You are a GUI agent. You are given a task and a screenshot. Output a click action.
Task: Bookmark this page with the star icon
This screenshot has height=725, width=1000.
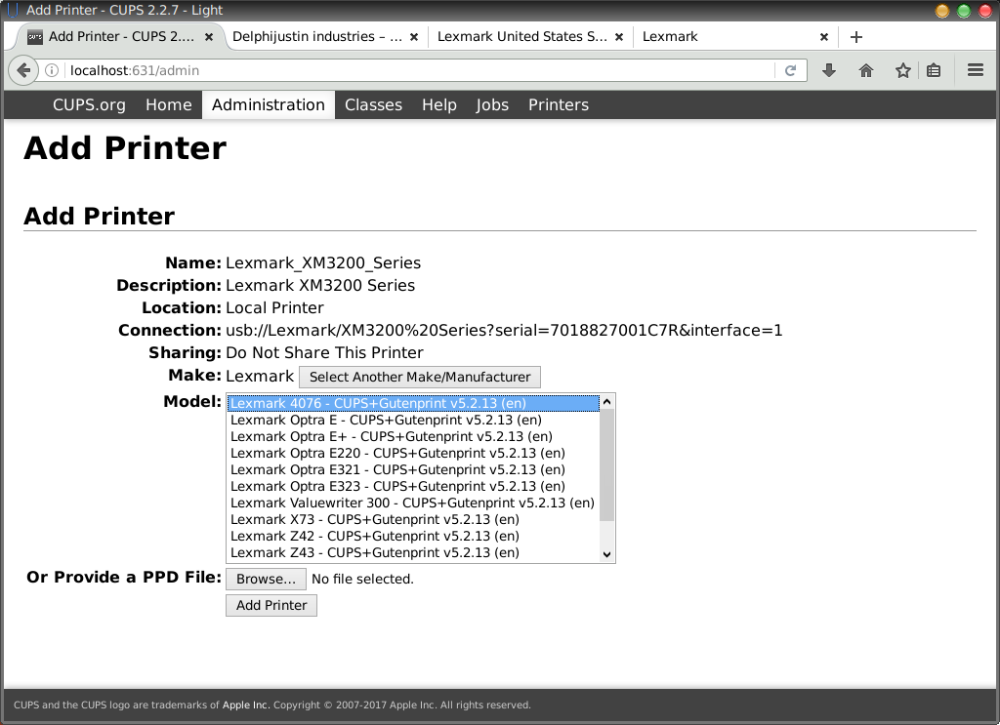(x=902, y=70)
